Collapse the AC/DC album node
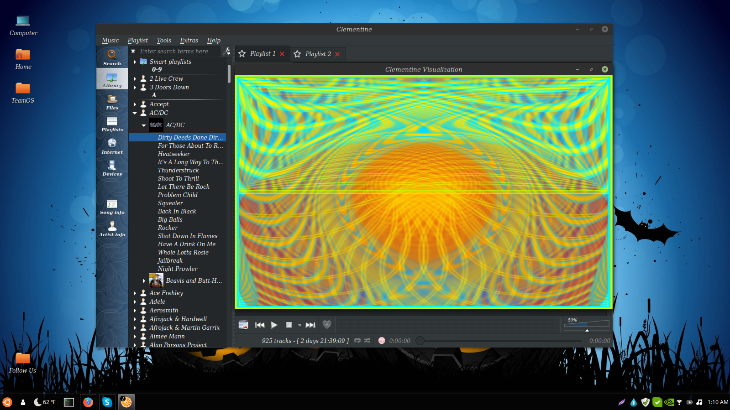 tap(144, 125)
